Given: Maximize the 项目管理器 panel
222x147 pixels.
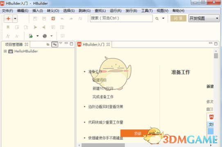Looking at the screenshot, I should [72, 44].
